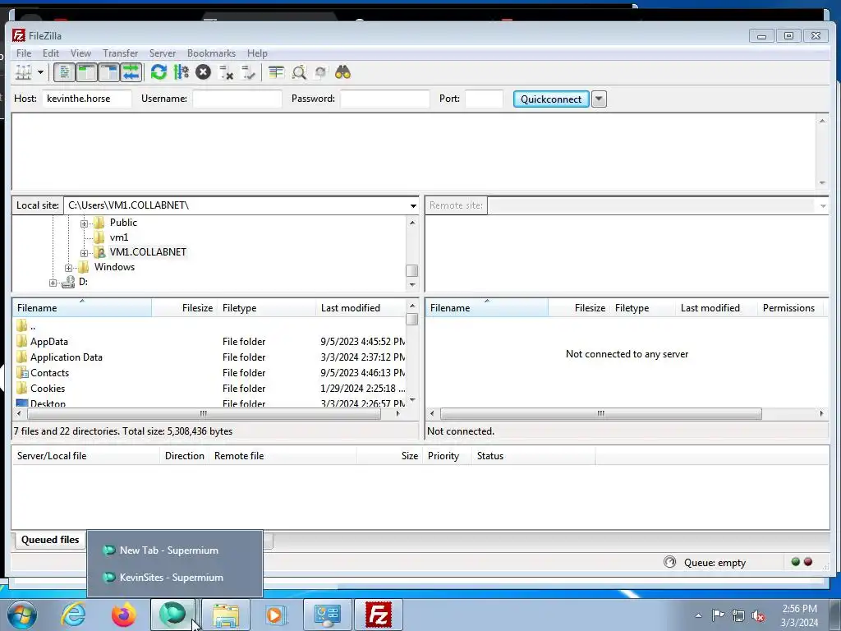Open directory listing filters icon
This screenshot has width=841, height=631.
point(276,72)
